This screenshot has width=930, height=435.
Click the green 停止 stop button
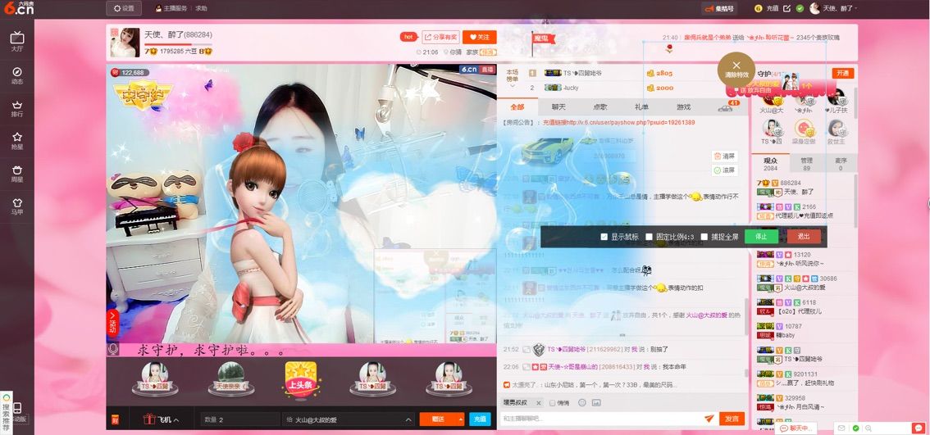pos(761,237)
